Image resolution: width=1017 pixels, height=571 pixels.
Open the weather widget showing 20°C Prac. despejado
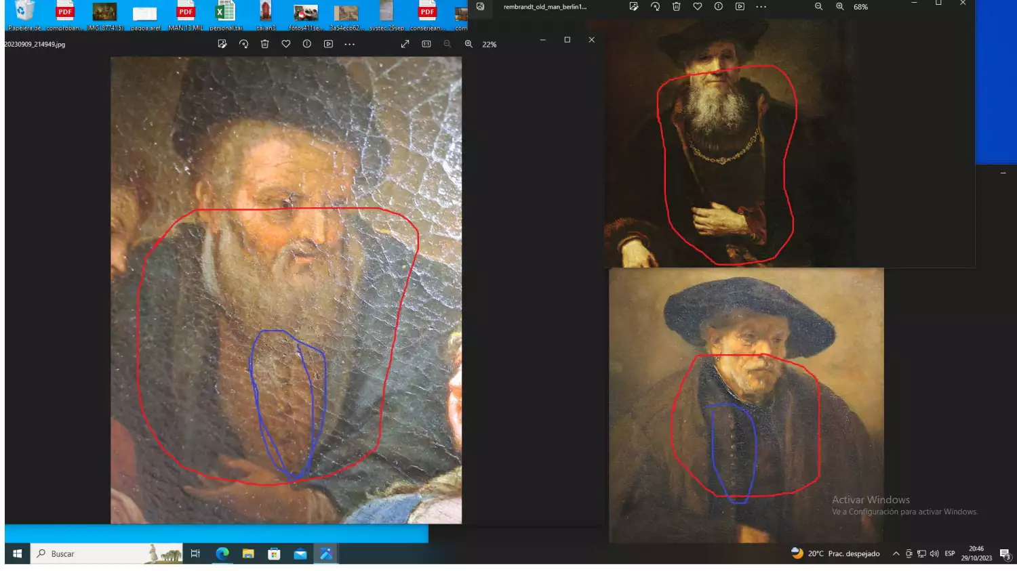click(835, 553)
